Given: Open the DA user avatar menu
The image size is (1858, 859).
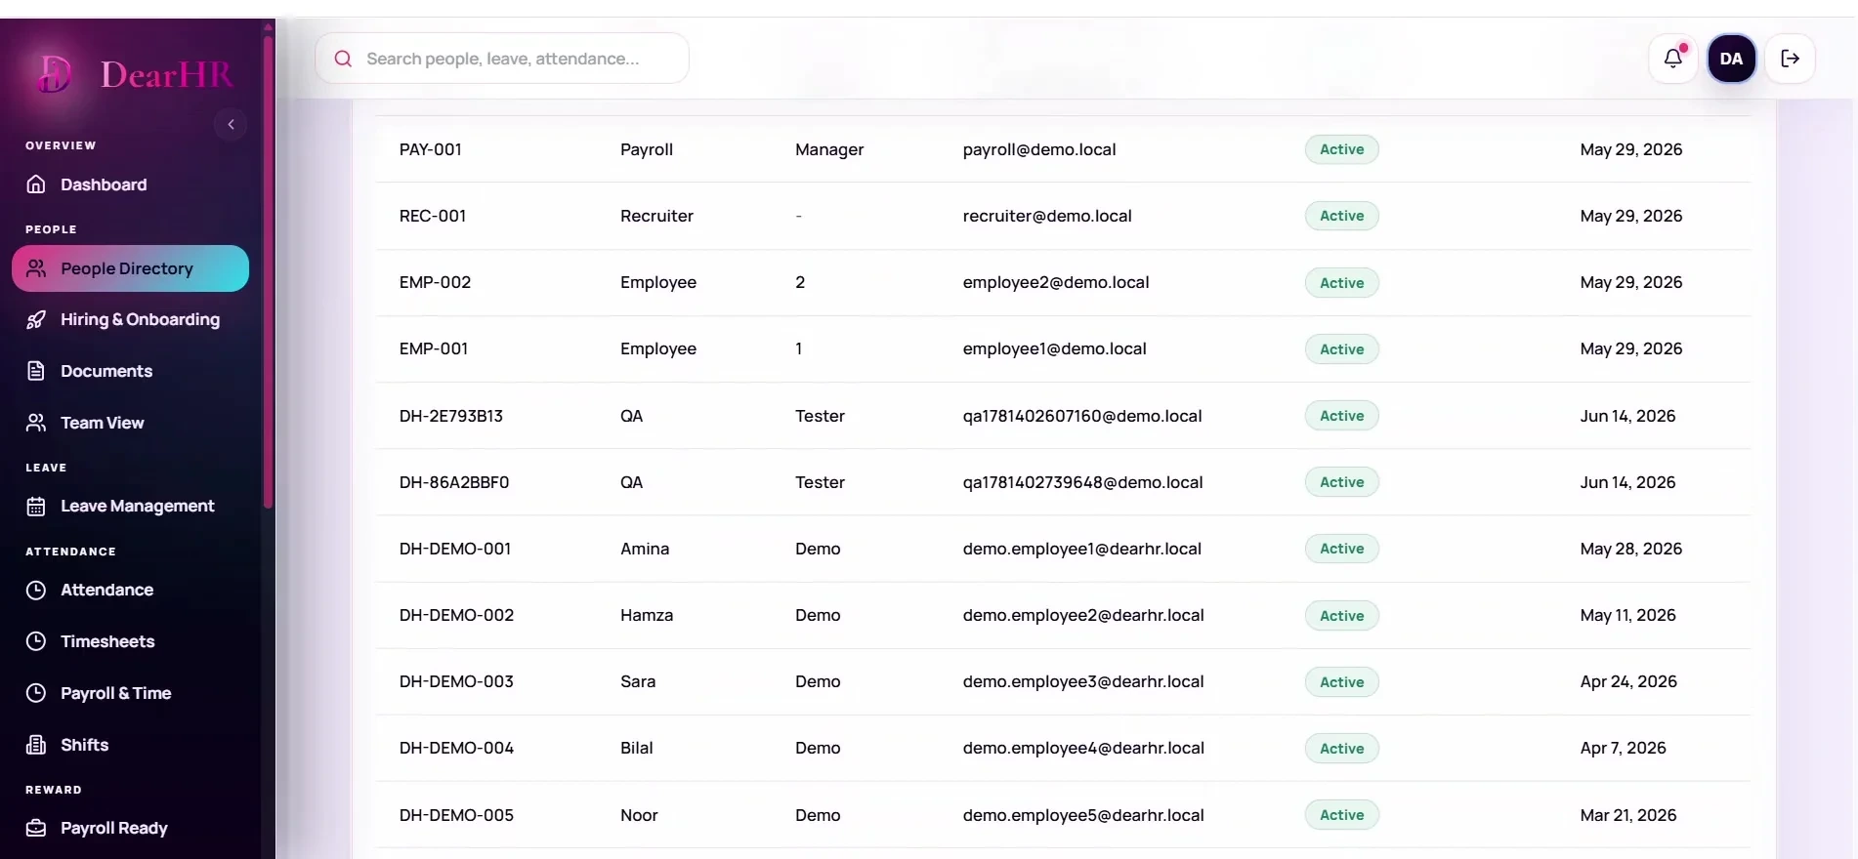Looking at the screenshot, I should coord(1731,59).
